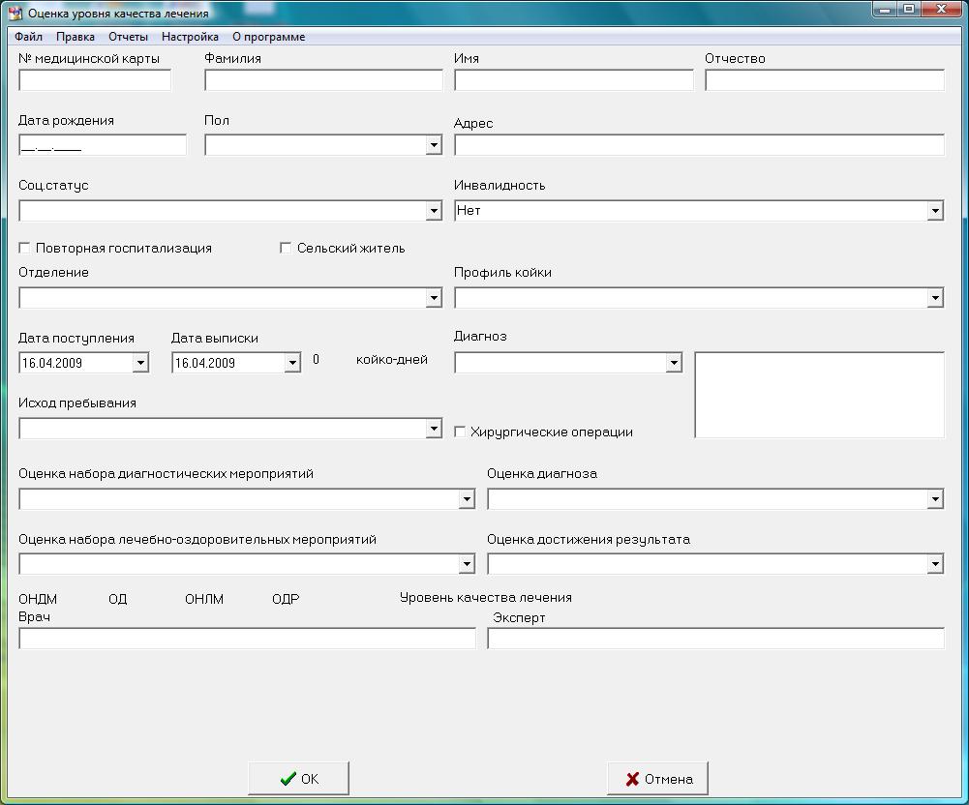This screenshot has width=969, height=805.
Task: Click into the Адрес input field
Action: coord(699,145)
